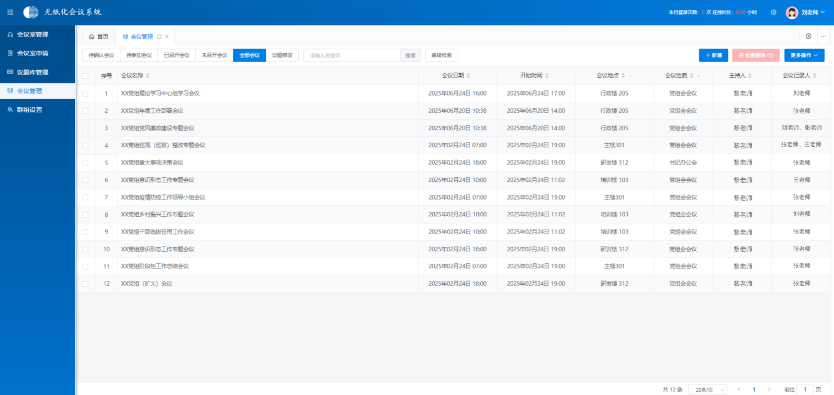The image size is (834, 395).
Task: Sort by 会议性质 column arrows
Action: (692, 76)
